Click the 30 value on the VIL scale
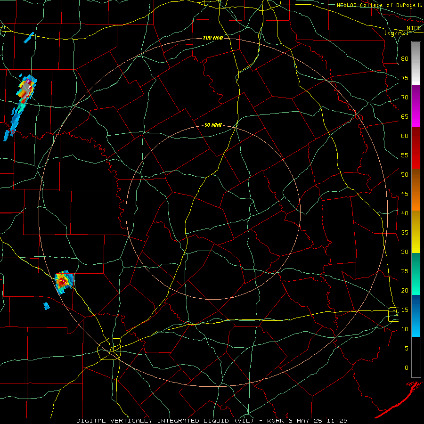The width and height of the screenshot is (424, 424). click(405, 252)
